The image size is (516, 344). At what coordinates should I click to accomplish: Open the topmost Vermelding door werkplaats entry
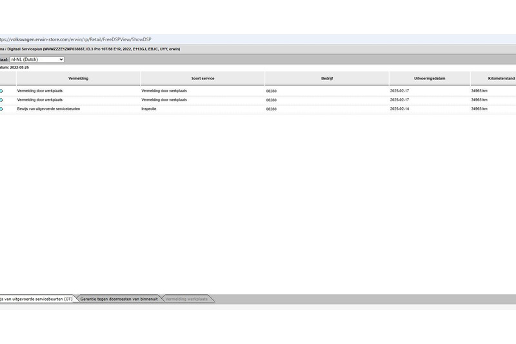click(x=40, y=91)
